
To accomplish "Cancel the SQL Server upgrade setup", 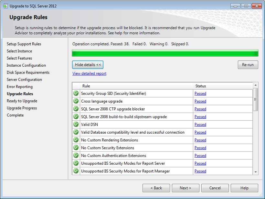I will (x=215, y=188).
